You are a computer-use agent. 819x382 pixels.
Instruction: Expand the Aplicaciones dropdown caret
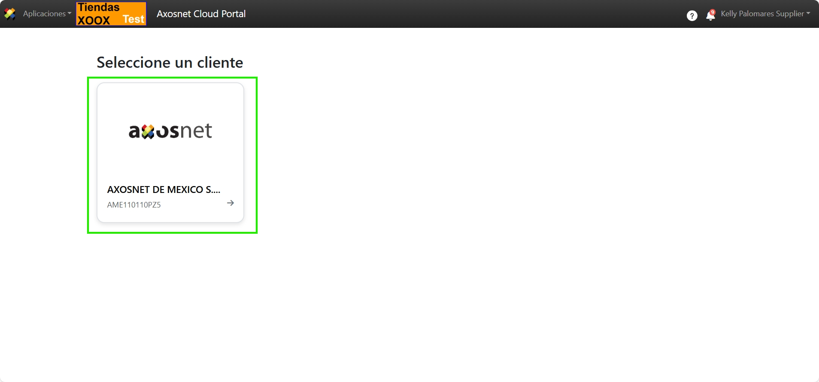[70, 14]
